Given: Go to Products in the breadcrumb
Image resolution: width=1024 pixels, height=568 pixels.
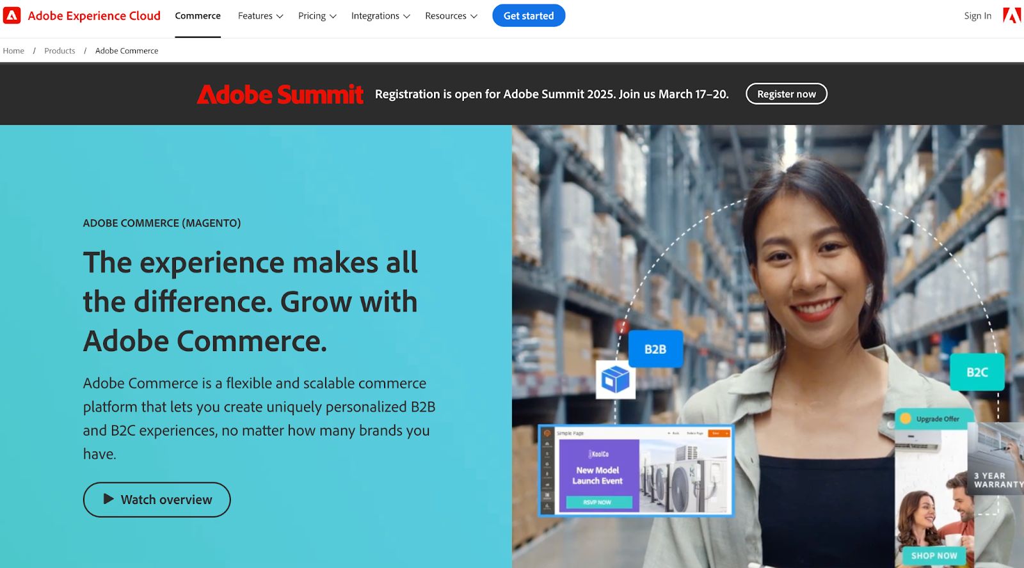Looking at the screenshot, I should tap(60, 51).
